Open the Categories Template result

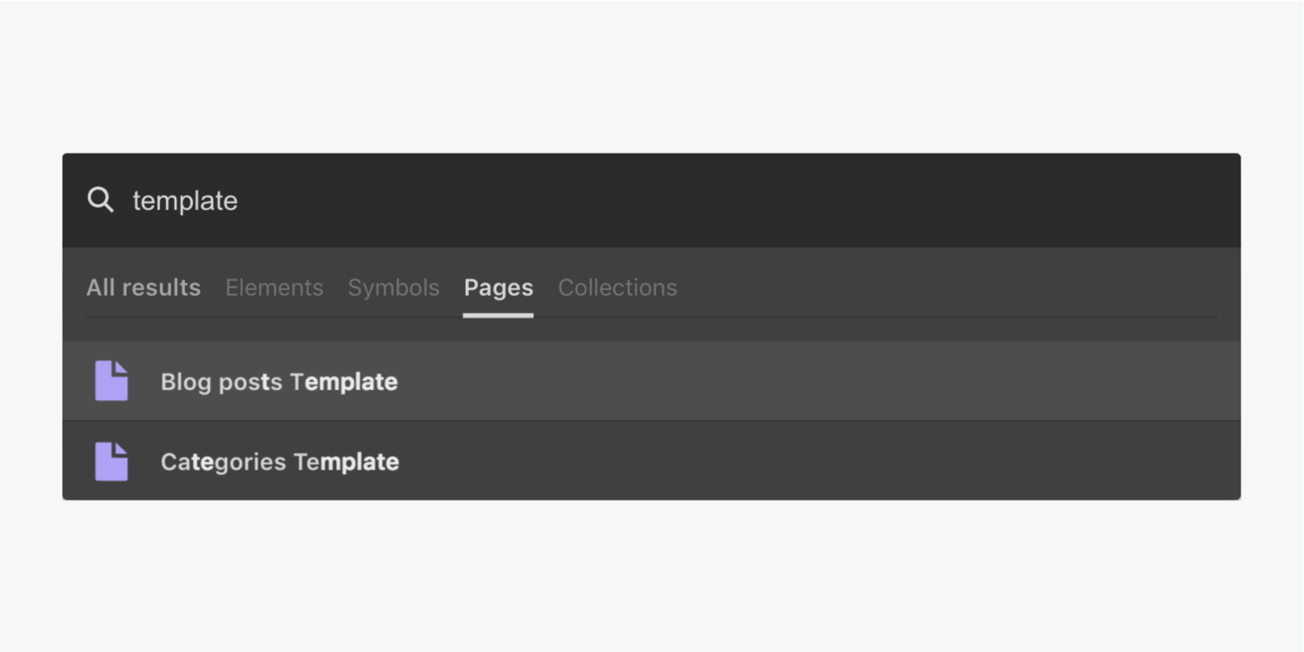(280, 462)
